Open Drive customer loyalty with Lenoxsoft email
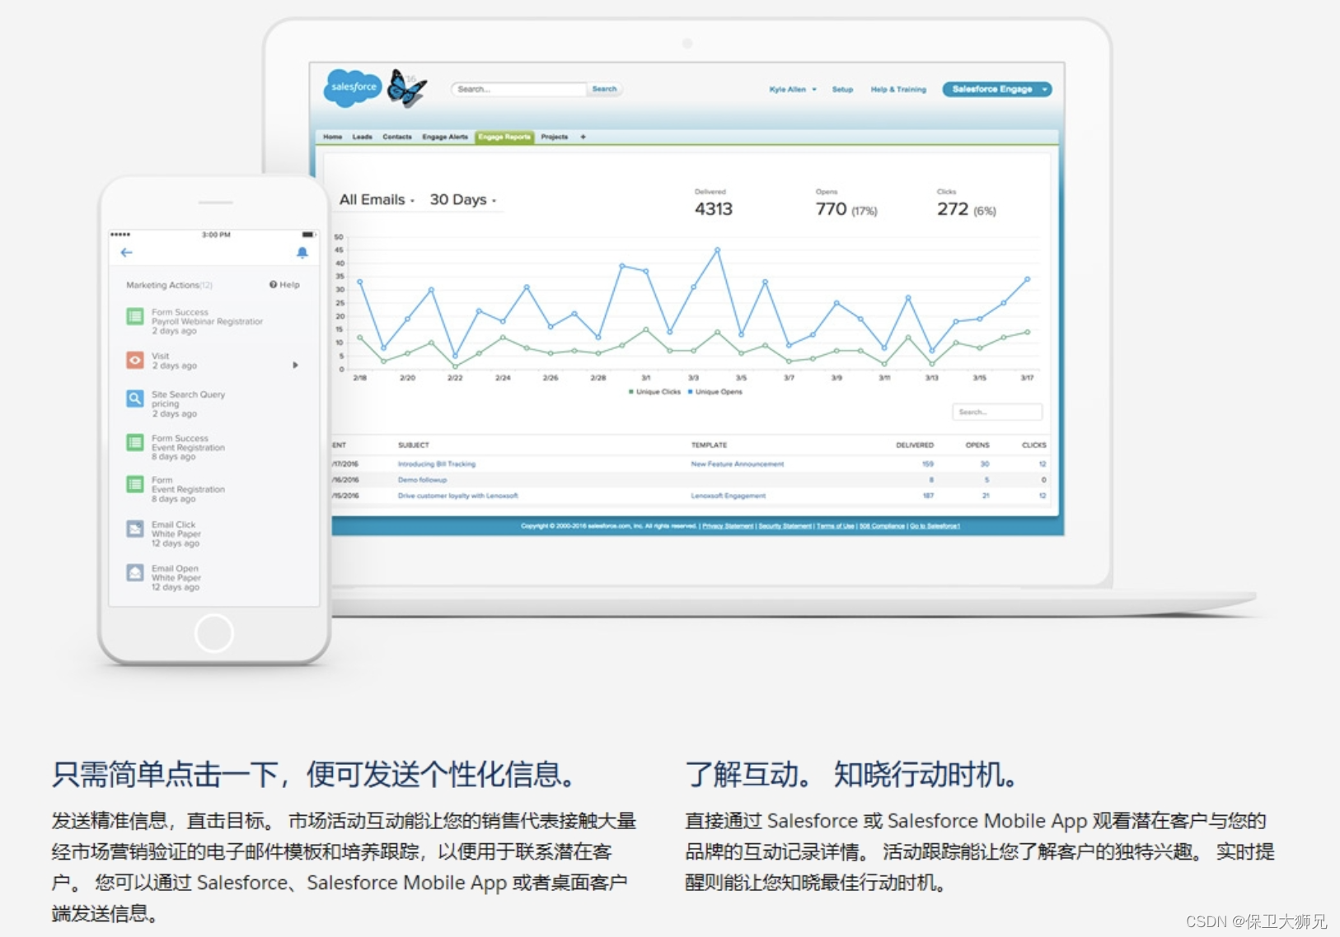This screenshot has height=937, width=1340. [458, 496]
